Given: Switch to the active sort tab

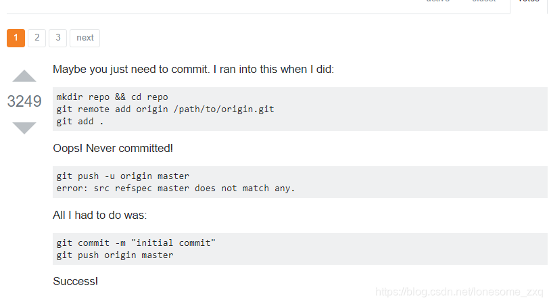Looking at the screenshot, I should click(437, 1).
